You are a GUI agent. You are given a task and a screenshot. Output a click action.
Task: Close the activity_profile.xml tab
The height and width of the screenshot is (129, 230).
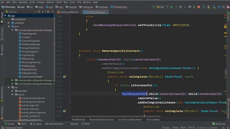click(x=80, y=12)
